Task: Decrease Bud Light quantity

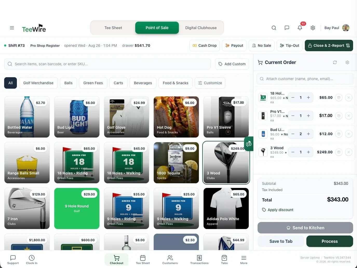Action: click(x=293, y=134)
